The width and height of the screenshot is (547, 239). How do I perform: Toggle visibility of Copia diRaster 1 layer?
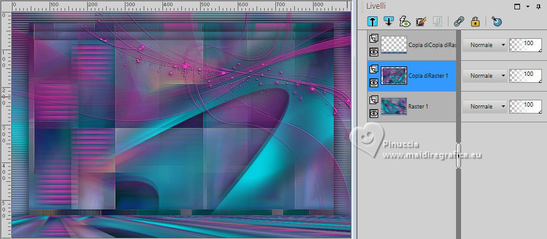coord(374,83)
